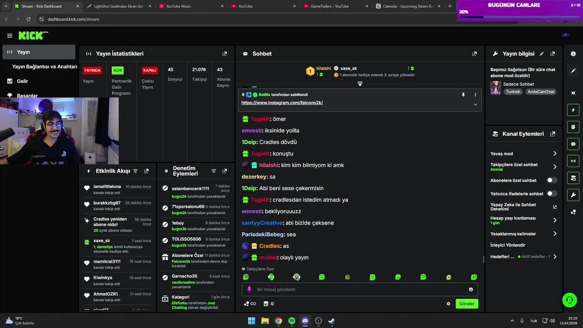Image resolution: width=583 pixels, height=328 pixels.
Task: Open filter options of Denetim Eylemleri
Action: [214, 171]
